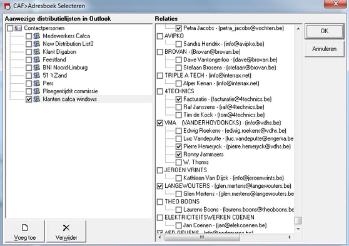
Task: Click horizontal scroll left arrow in Relaties
Action: tap(159, 237)
